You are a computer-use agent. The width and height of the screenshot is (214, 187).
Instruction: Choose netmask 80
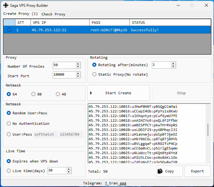pyautogui.click(x=33, y=94)
